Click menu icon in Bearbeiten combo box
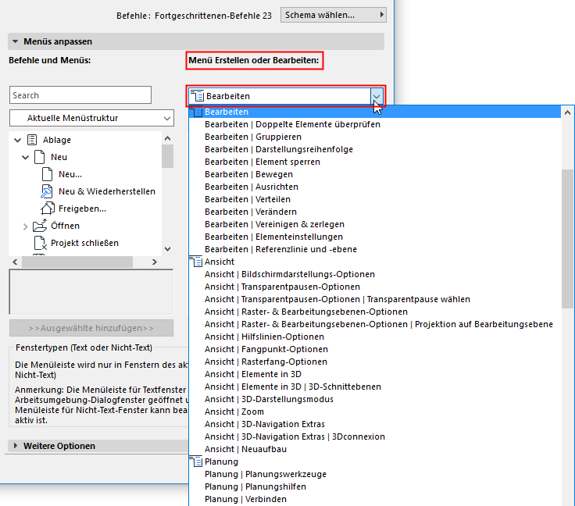 point(198,95)
